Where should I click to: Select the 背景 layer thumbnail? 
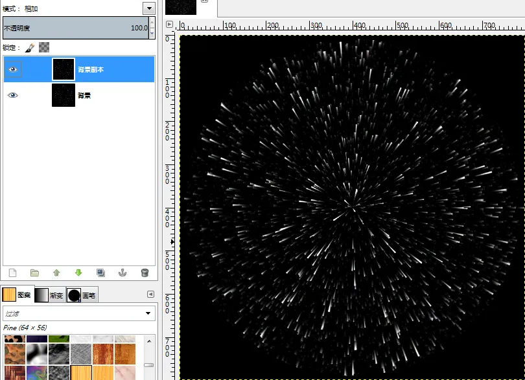point(64,95)
